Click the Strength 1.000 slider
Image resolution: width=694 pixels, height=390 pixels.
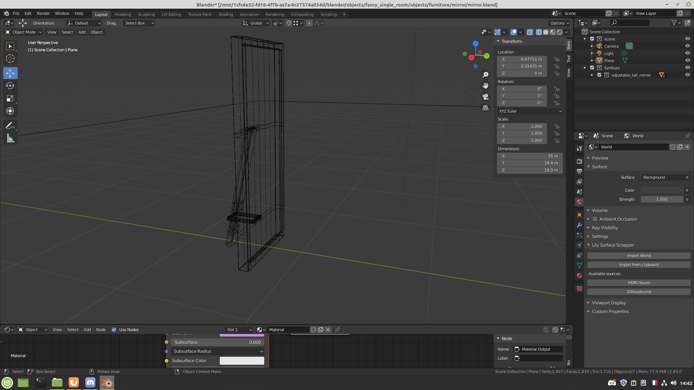[662, 199]
